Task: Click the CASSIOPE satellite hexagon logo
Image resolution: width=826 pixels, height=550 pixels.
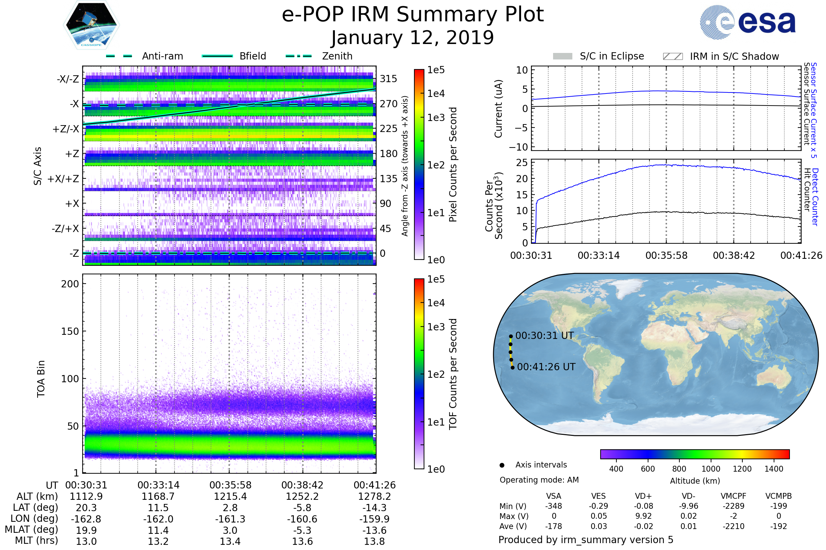Action: tap(91, 25)
